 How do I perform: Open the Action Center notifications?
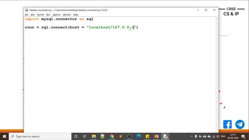coord(243,136)
